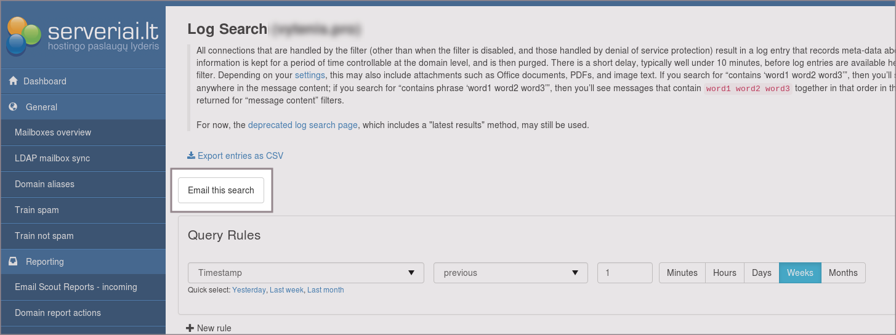
Task: Click the General globe icon
Action: coord(13,107)
